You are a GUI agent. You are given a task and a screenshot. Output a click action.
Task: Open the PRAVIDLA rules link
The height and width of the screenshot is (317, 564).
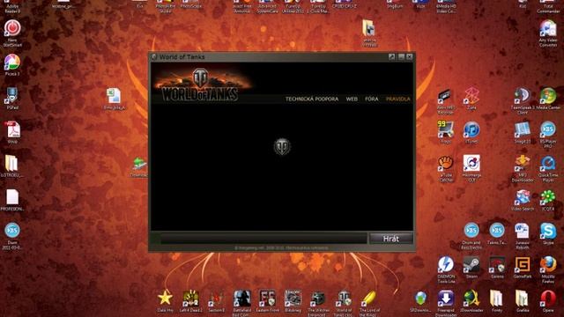click(x=397, y=99)
